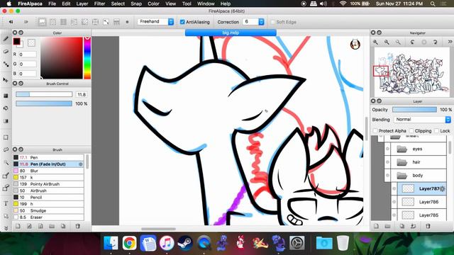The width and height of the screenshot is (454, 255).
Task: Add new layer in Layer panel
Action: [x=376, y=226]
